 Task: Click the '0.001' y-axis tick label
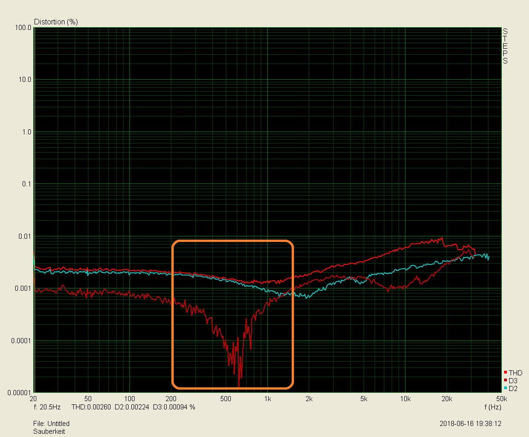pos(23,288)
